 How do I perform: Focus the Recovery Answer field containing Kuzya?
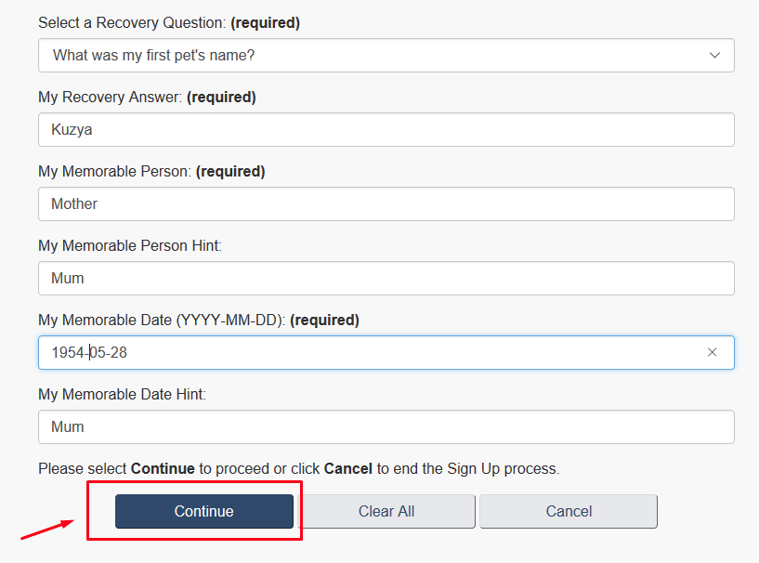click(x=386, y=130)
